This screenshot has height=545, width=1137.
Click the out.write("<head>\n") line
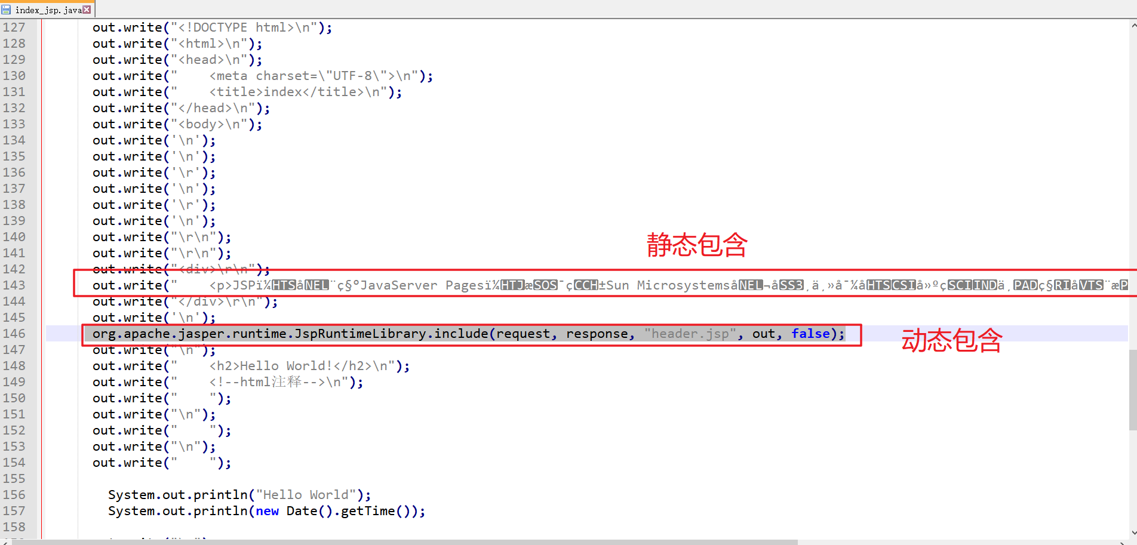click(x=177, y=60)
